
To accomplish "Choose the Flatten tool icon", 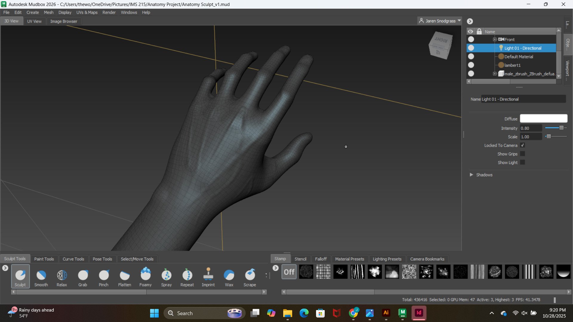I will click(124, 276).
